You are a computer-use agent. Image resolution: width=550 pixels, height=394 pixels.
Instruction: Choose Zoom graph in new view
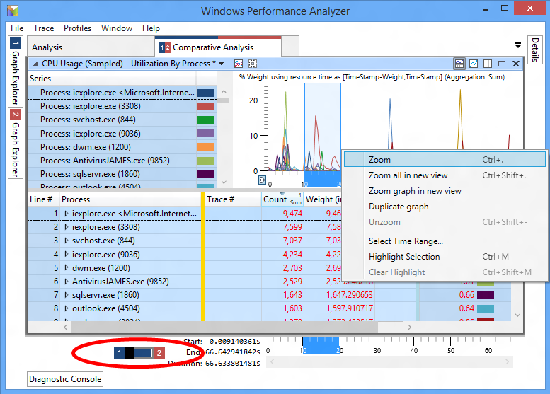(445, 191)
